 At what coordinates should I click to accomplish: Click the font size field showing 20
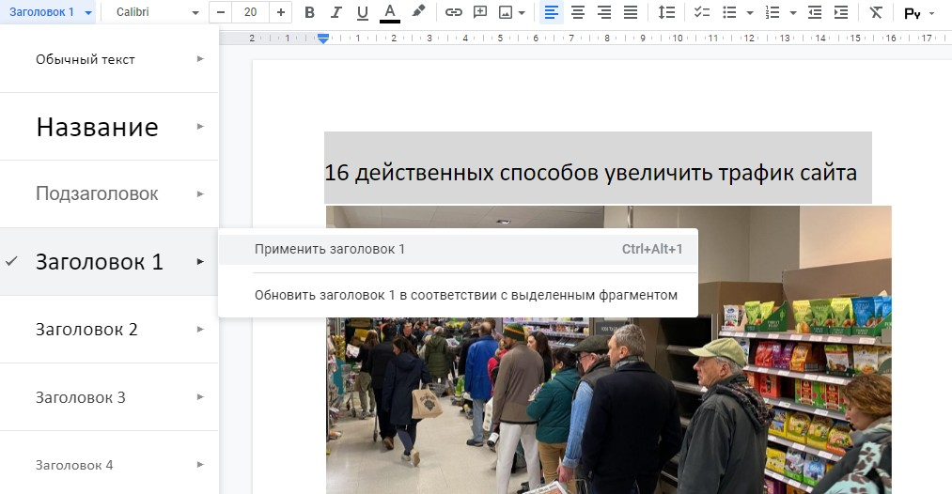point(250,13)
